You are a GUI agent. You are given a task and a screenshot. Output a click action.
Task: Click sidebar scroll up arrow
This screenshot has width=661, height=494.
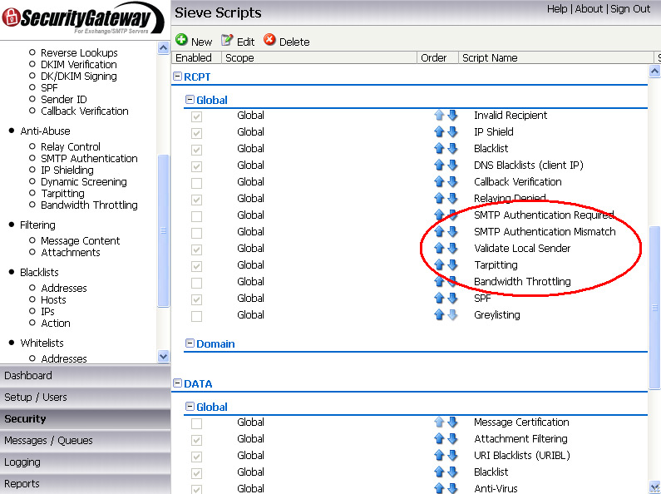click(x=163, y=48)
